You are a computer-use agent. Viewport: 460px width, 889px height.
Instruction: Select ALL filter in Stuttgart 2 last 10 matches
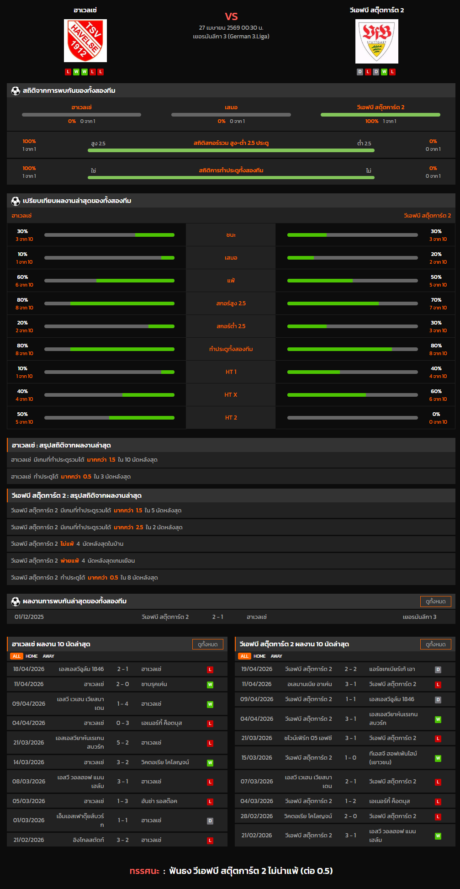(244, 656)
